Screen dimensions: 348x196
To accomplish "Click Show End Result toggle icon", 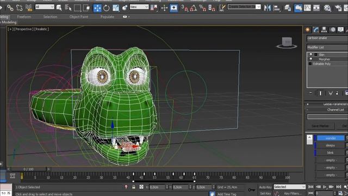I will [320, 93].
